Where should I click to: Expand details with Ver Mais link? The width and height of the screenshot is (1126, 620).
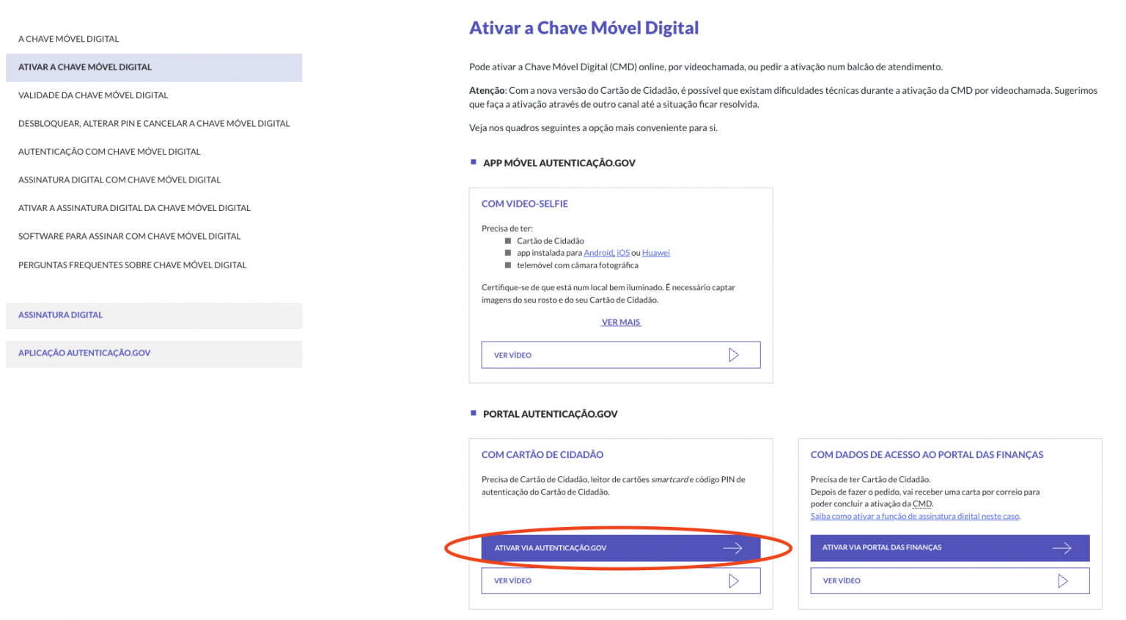point(621,322)
